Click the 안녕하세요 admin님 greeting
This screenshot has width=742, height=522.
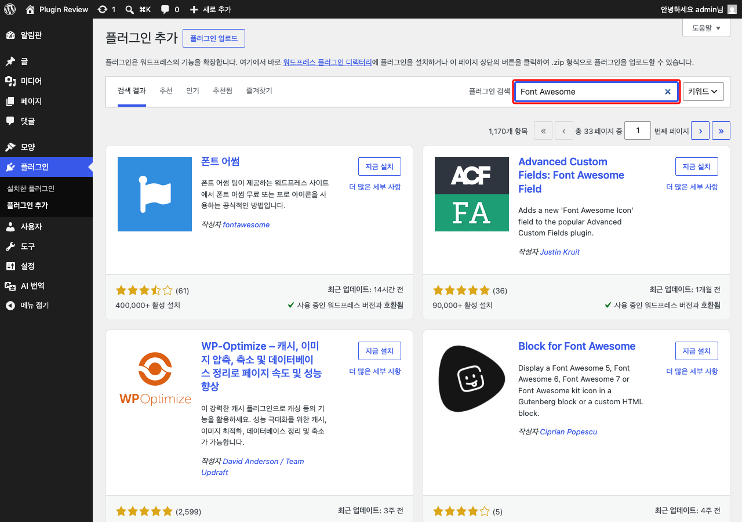click(x=692, y=9)
